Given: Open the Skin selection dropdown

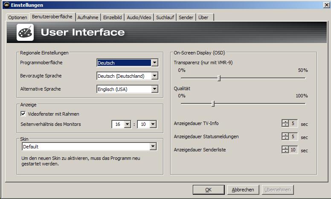Looking at the screenshot, I should (x=153, y=147).
